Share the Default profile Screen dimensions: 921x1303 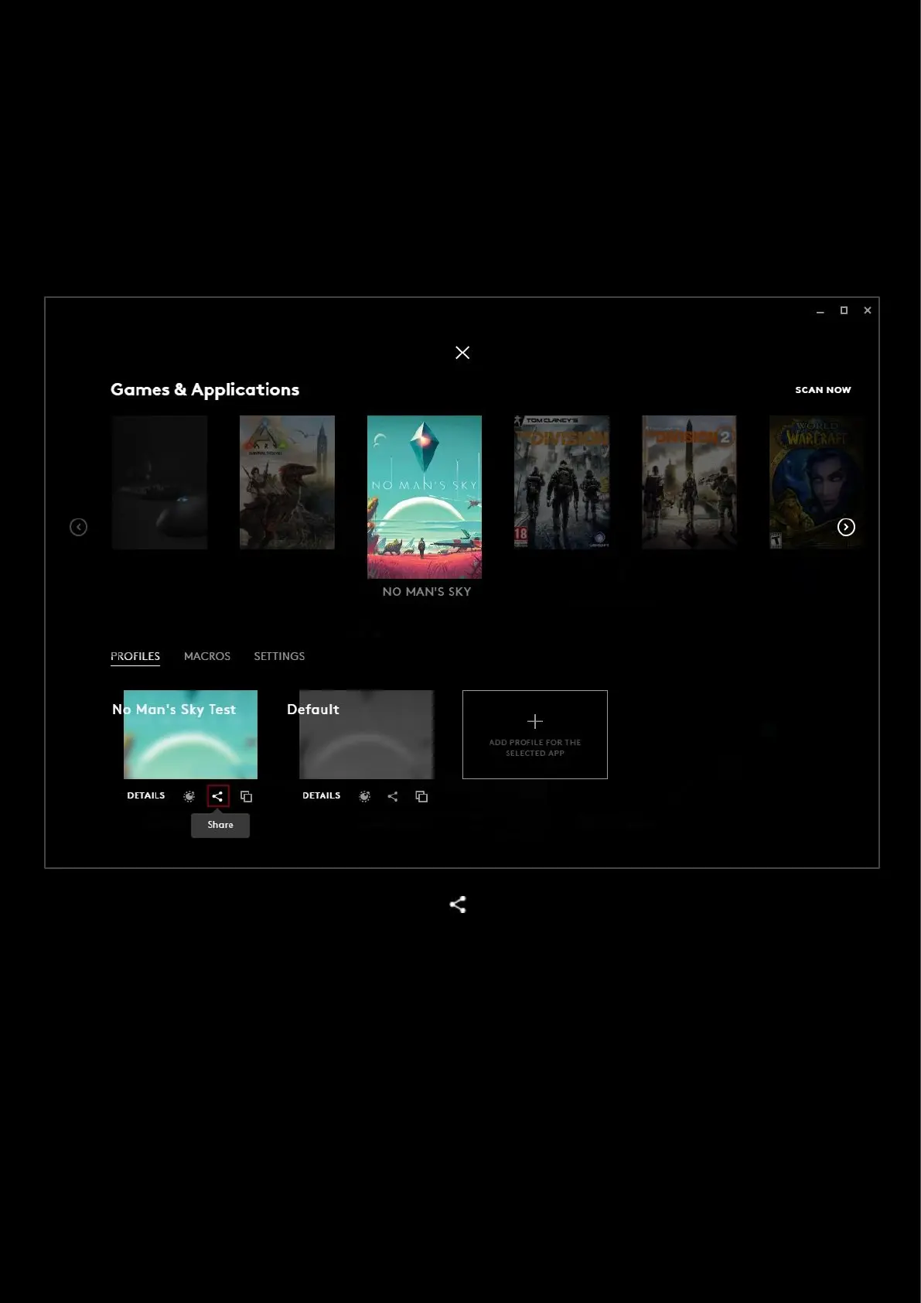pyautogui.click(x=393, y=796)
